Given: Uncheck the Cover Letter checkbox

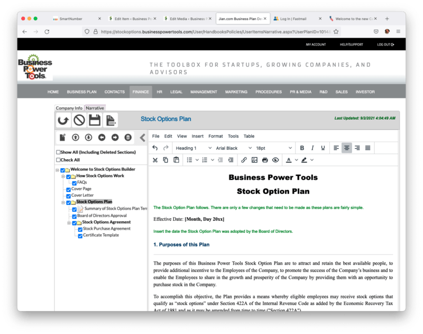Looking at the screenshot, I should tap(69, 196).
